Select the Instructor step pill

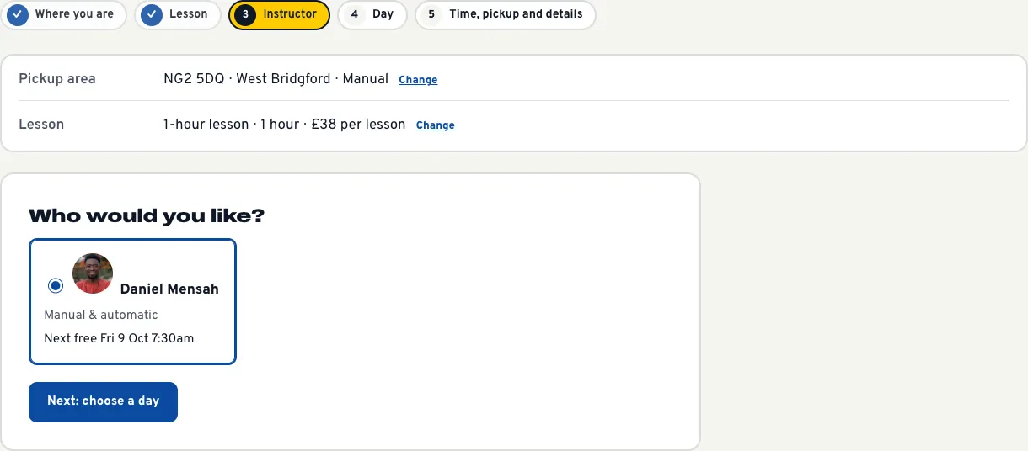tap(279, 14)
